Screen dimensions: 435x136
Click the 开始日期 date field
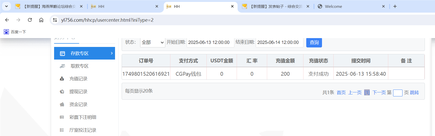click(x=210, y=42)
